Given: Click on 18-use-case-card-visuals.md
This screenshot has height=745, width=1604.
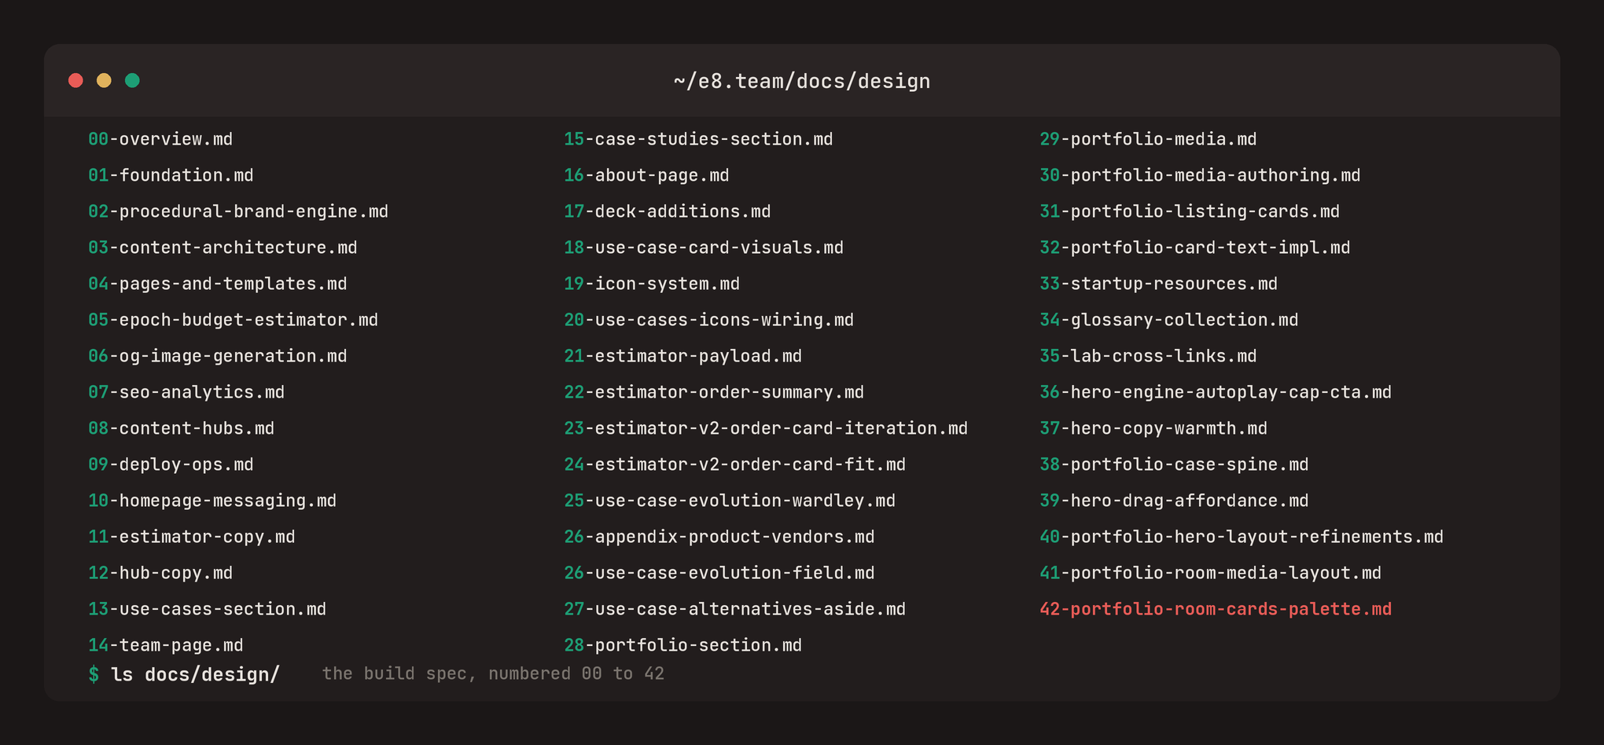Looking at the screenshot, I should tap(704, 248).
